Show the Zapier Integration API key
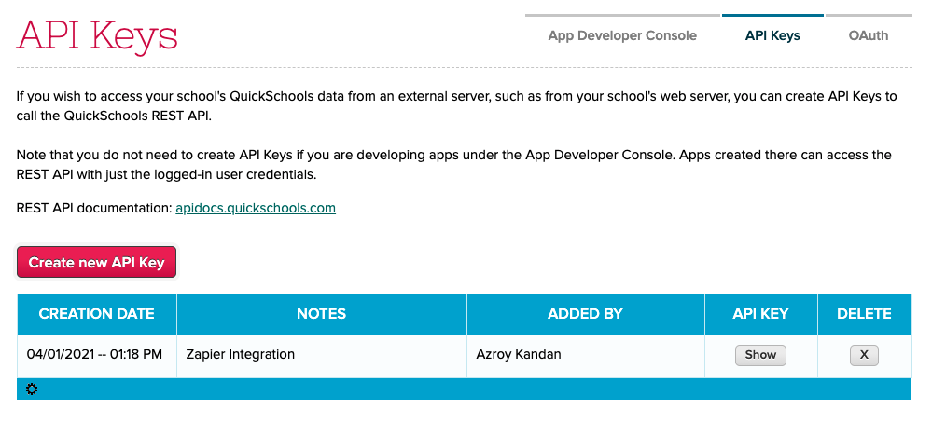The image size is (932, 438). (760, 355)
